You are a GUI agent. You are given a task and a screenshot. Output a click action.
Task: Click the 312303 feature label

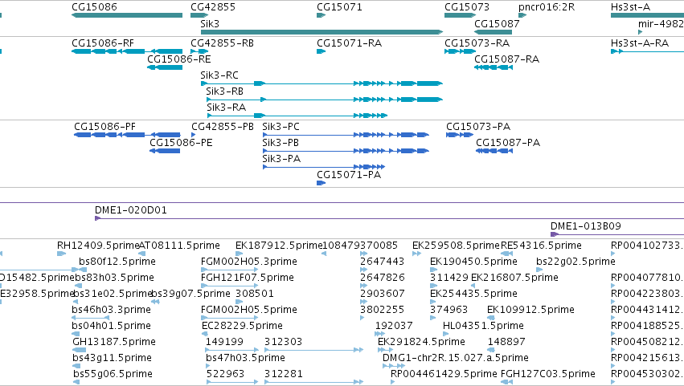click(283, 343)
